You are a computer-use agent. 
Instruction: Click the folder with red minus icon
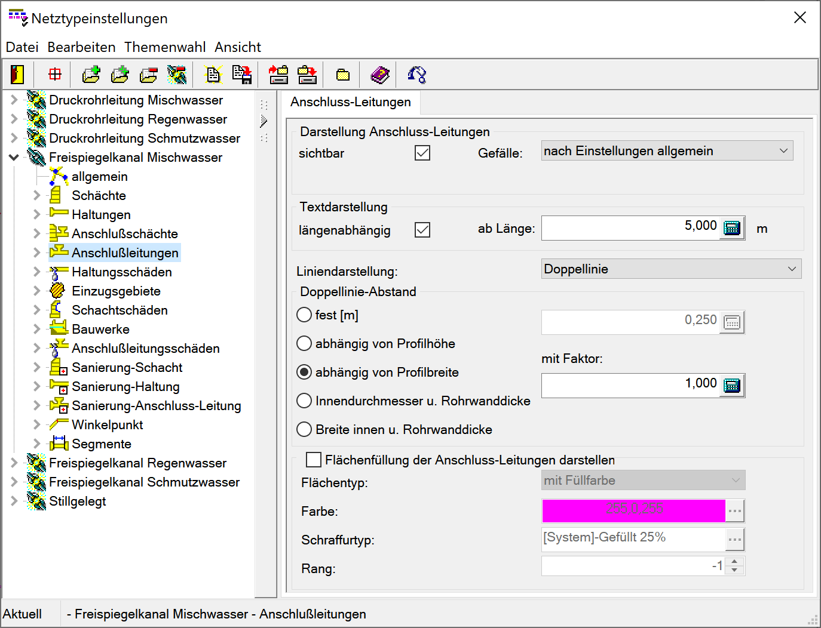149,75
